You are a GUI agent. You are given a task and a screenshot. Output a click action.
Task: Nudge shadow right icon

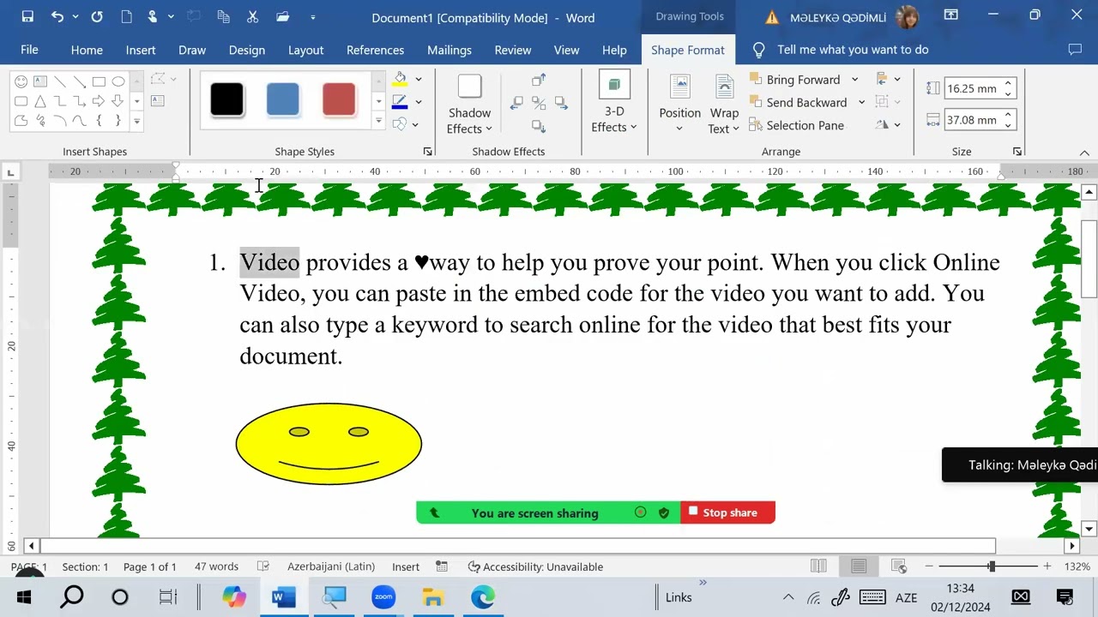561,103
